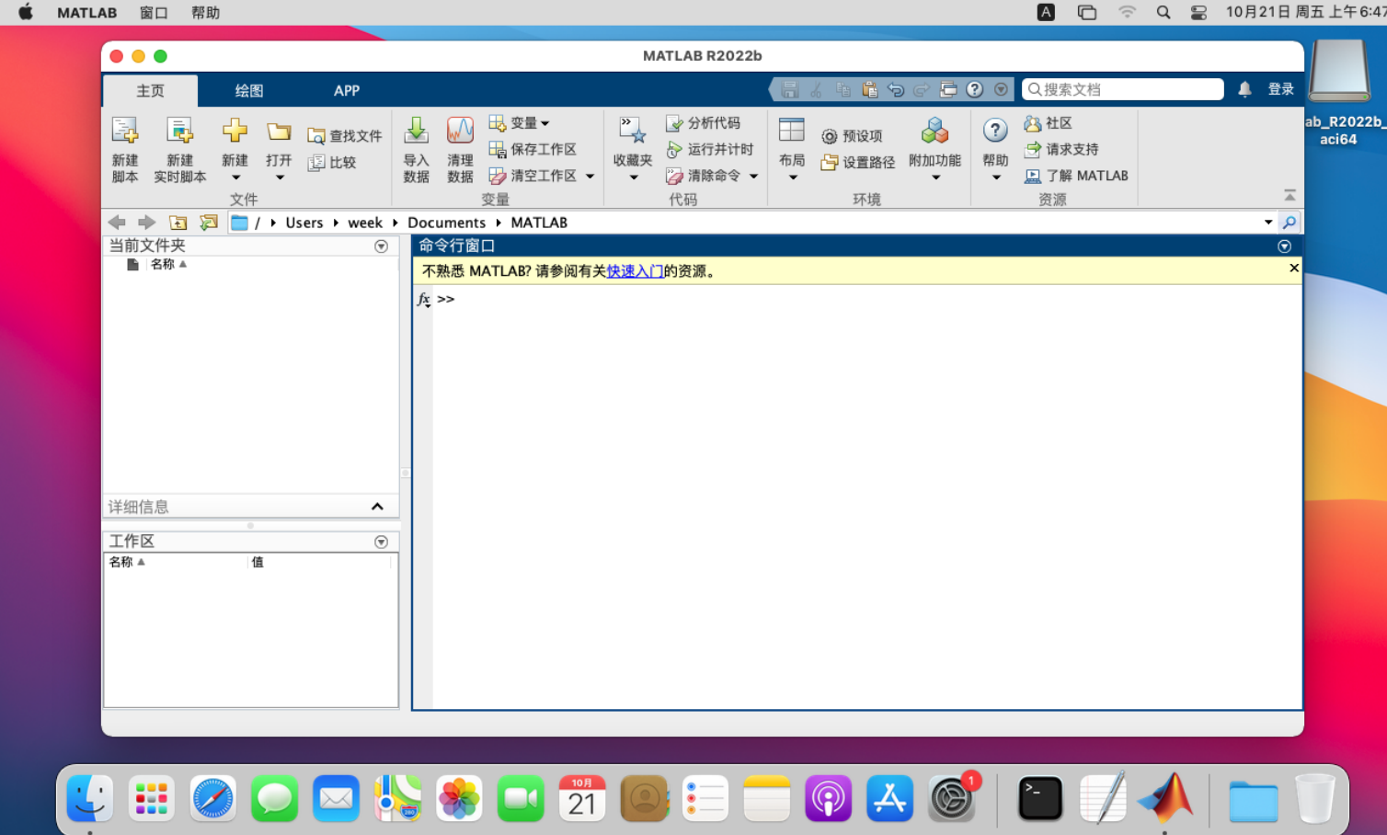Click Analyze Code (分析代码)
Image resolution: width=1387 pixels, height=835 pixels.
(704, 123)
